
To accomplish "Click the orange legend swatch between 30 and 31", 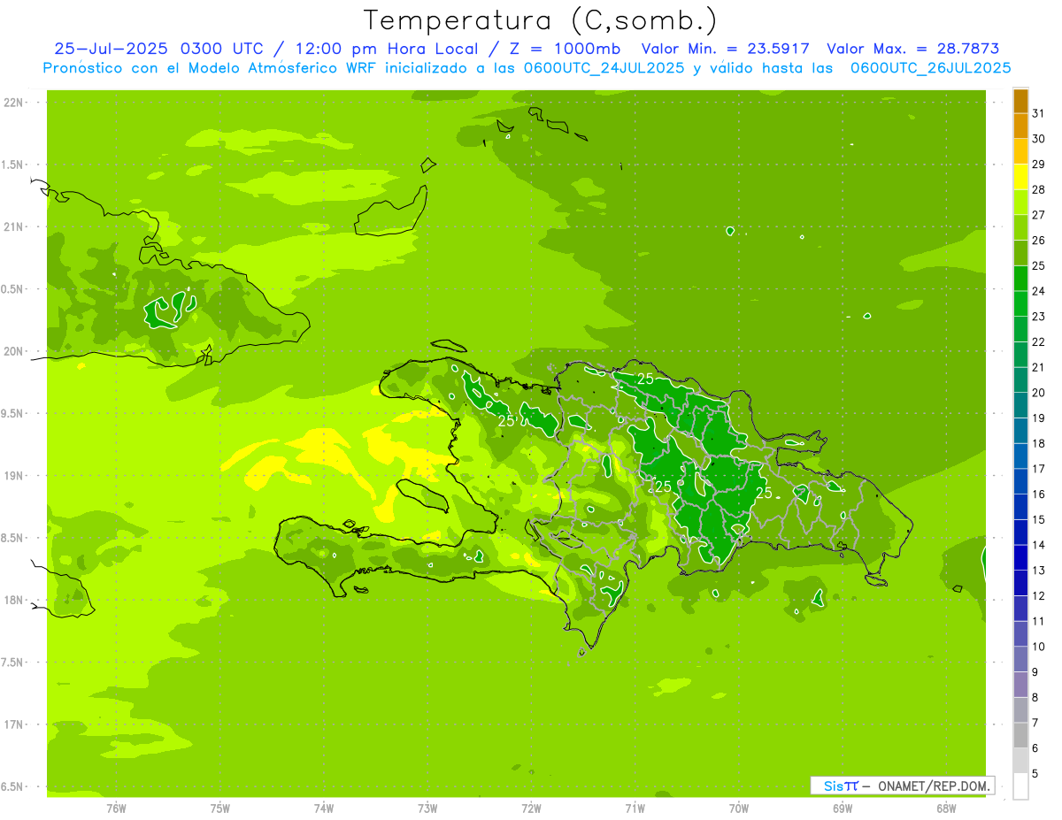I will 1020,126.
